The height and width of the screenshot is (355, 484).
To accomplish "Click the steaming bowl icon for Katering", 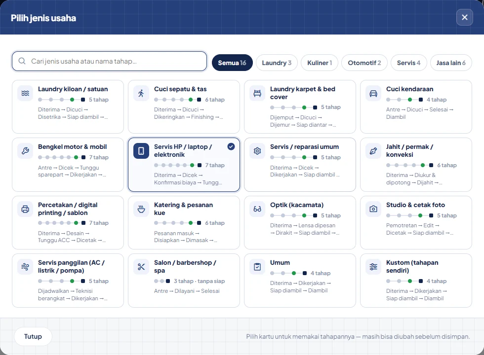I will tap(141, 209).
